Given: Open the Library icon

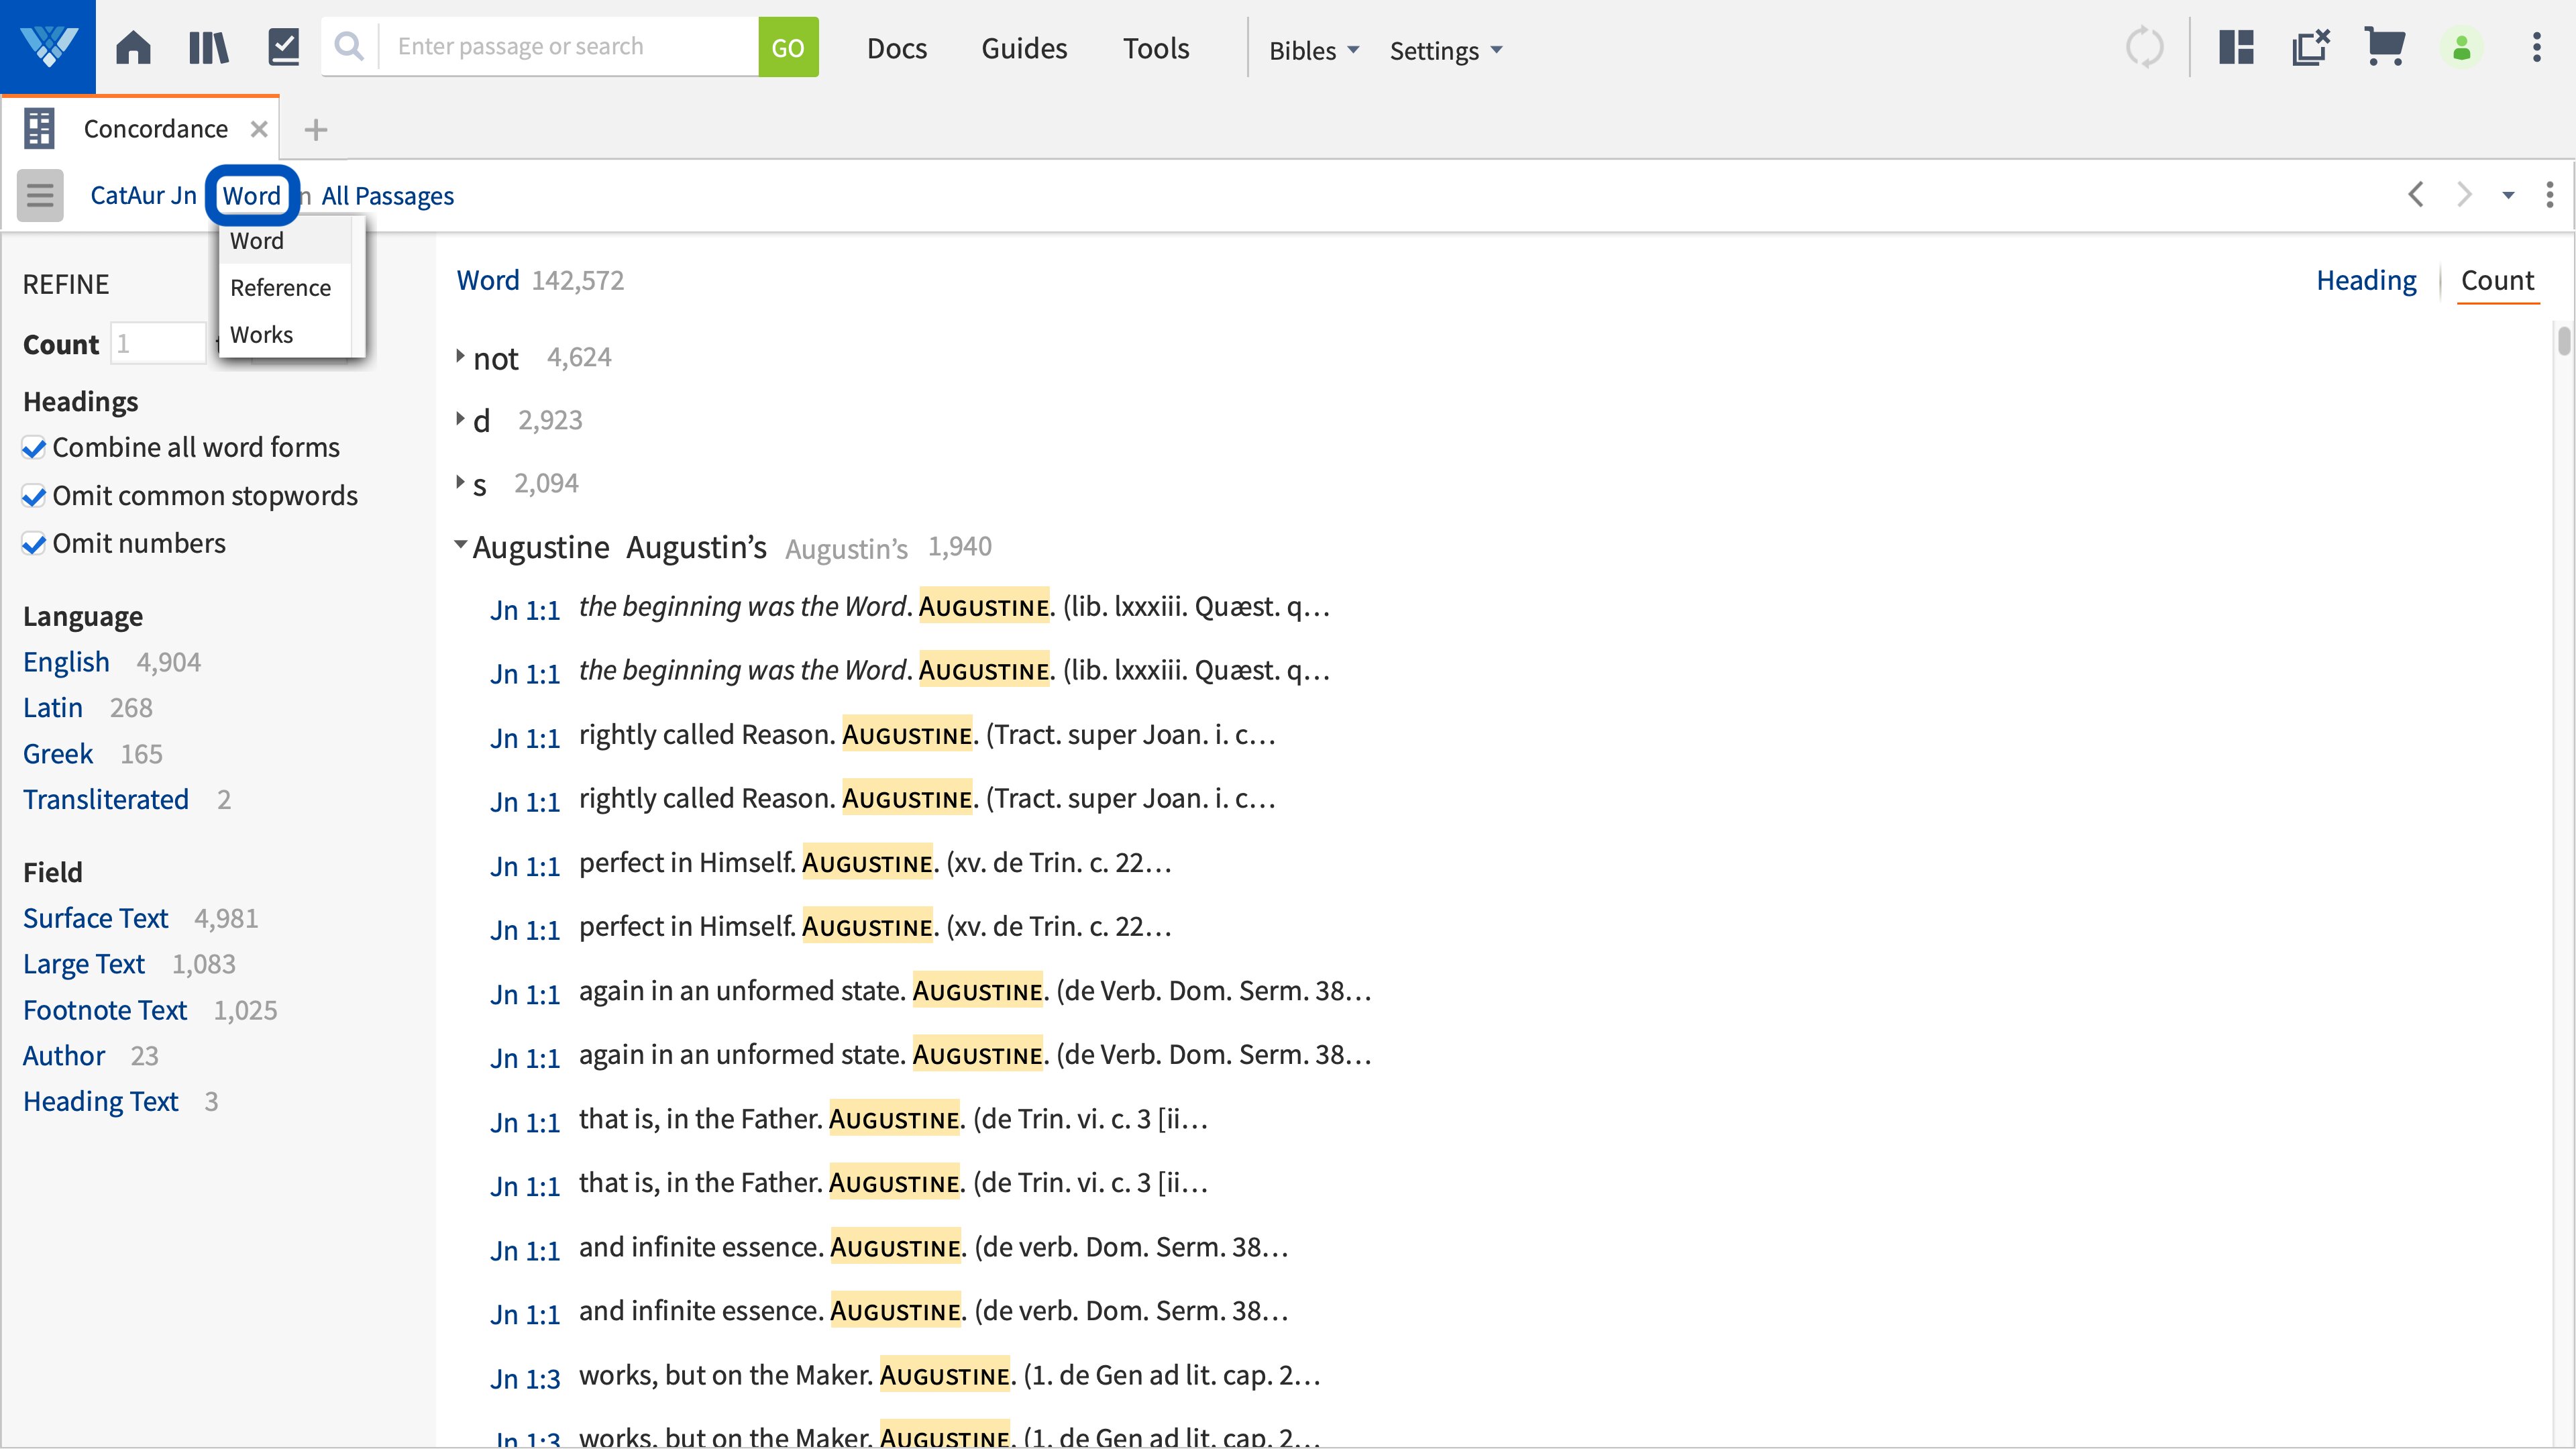Looking at the screenshot, I should click(x=209, y=46).
